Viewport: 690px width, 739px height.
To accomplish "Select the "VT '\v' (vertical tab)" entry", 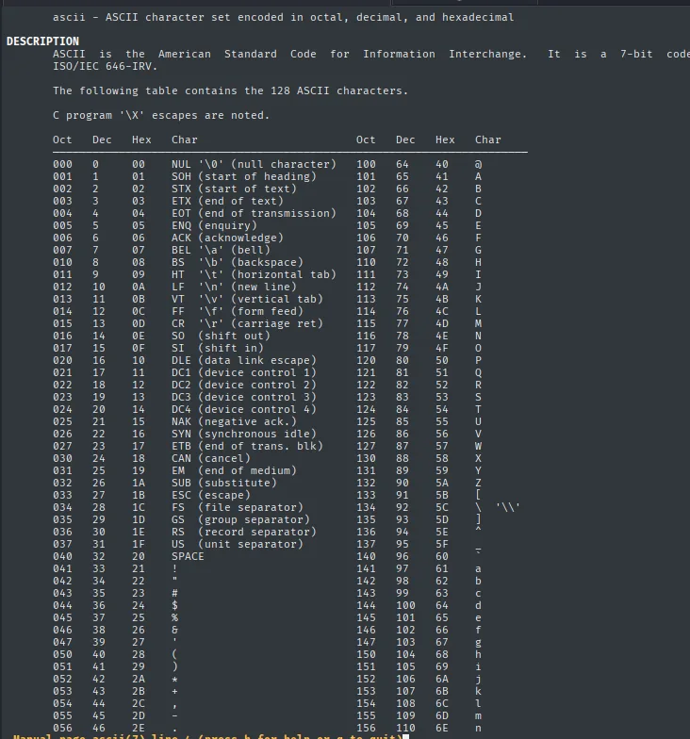I will pos(247,300).
